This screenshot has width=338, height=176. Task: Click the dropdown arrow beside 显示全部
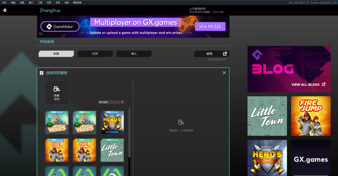coord(122,102)
